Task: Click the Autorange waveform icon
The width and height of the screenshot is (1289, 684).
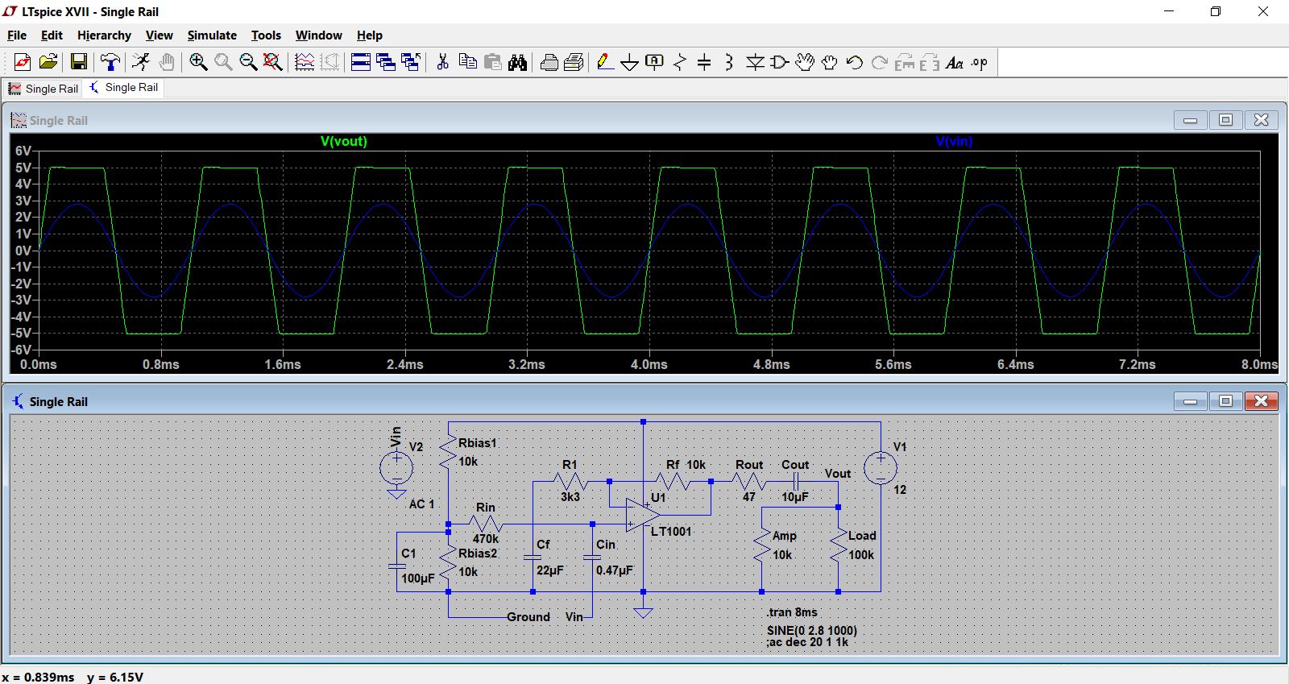Action: pos(305,62)
